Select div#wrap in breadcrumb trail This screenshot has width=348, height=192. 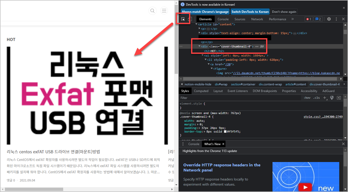click(221, 84)
